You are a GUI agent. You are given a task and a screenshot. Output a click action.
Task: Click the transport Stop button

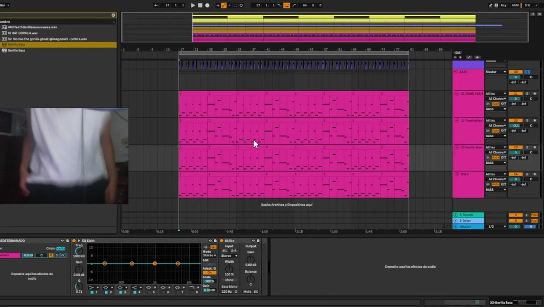200,5
